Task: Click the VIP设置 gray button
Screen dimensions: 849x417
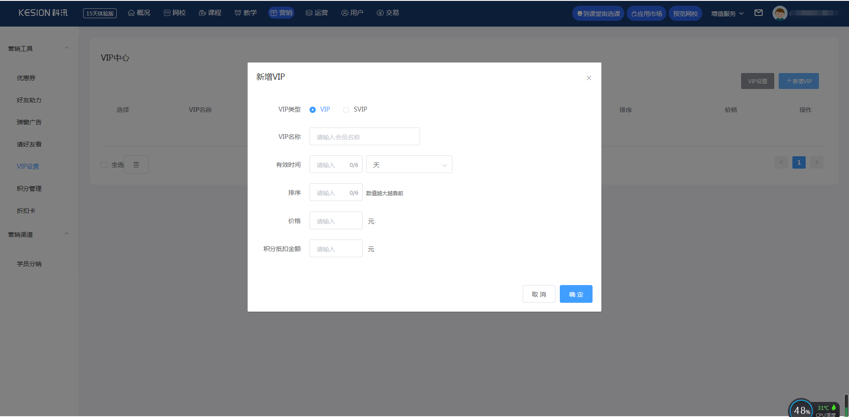Action: pos(757,81)
